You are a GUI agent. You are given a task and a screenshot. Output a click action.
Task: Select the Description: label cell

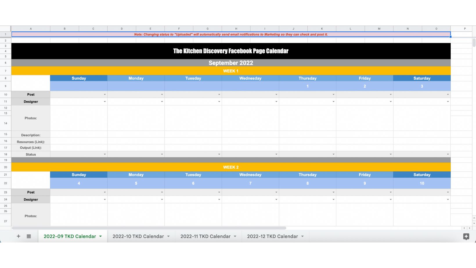[x=31, y=135]
